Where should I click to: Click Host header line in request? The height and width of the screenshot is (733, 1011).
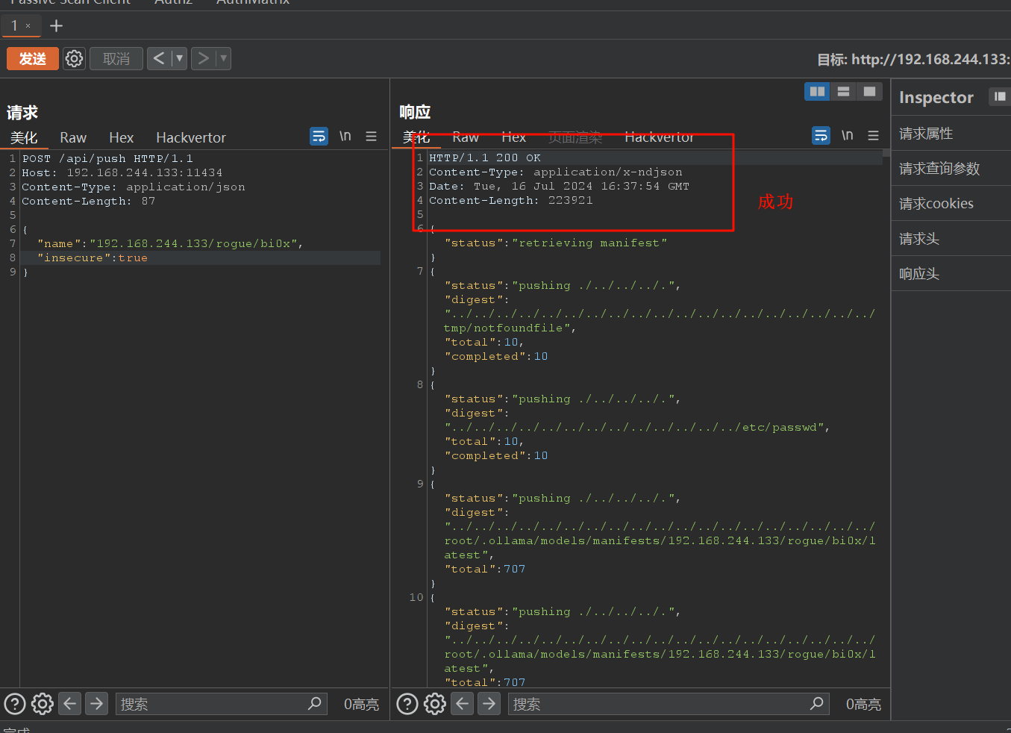122,173
